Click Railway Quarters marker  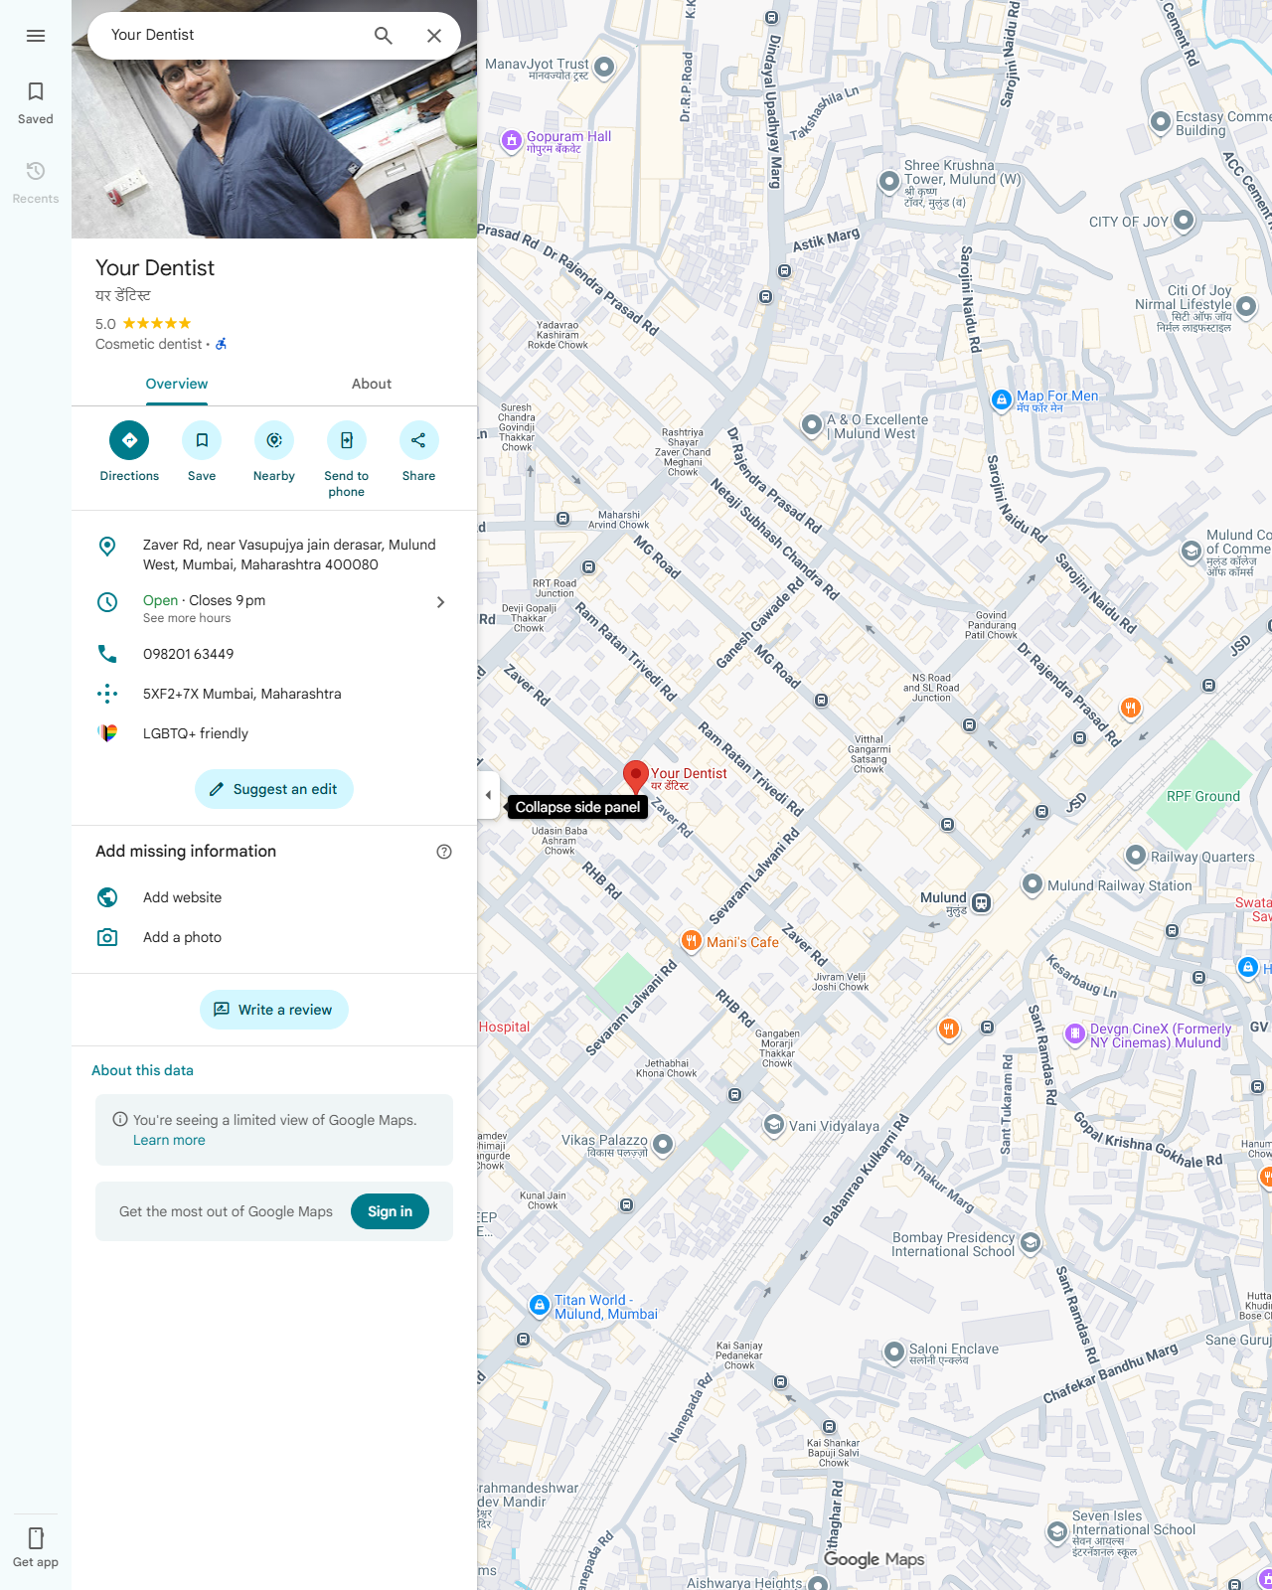(1136, 855)
